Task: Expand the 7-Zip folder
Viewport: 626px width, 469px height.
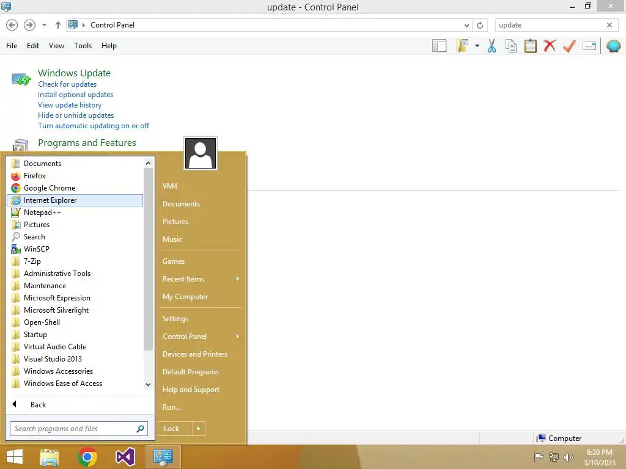Action: click(75, 261)
